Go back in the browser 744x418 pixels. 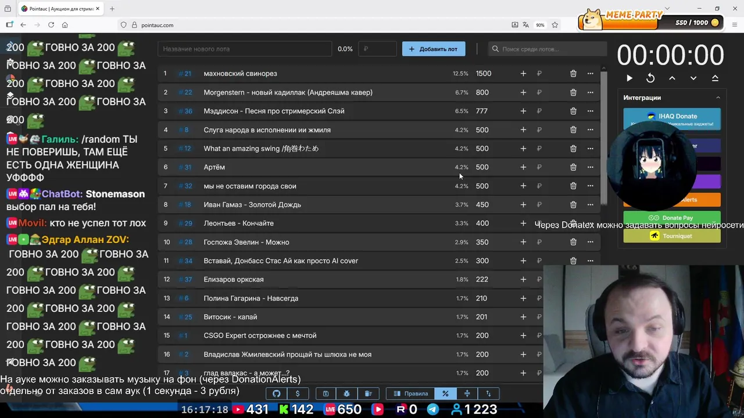(23, 25)
